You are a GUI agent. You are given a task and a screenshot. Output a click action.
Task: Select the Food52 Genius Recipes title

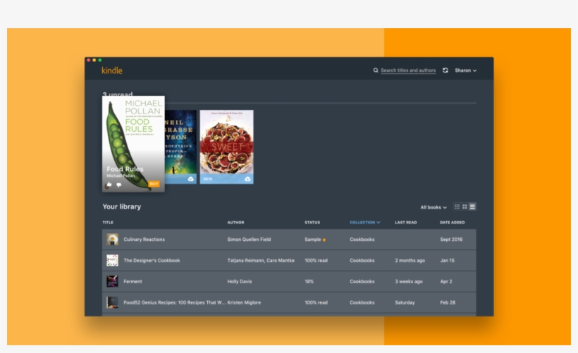pos(175,302)
